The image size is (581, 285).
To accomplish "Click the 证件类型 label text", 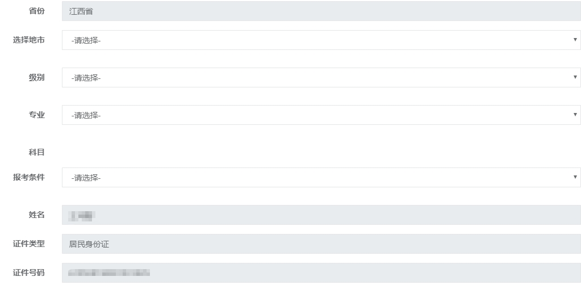I will tap(29, 244).
